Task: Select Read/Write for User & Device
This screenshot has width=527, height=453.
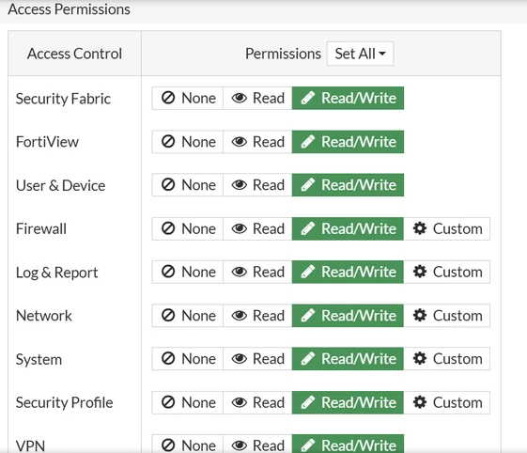Action: click(348, 184)
